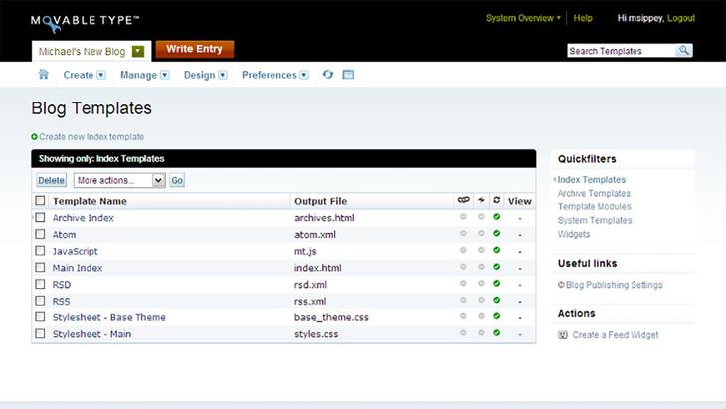Click the Write Entry button
This screenshot has width=726, height=409.
195,49
